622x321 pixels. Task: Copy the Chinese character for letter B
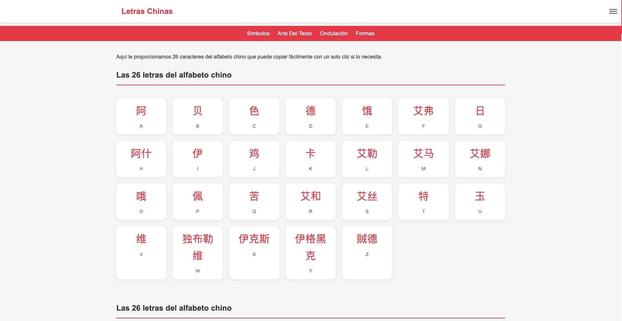tap(197, 116)
